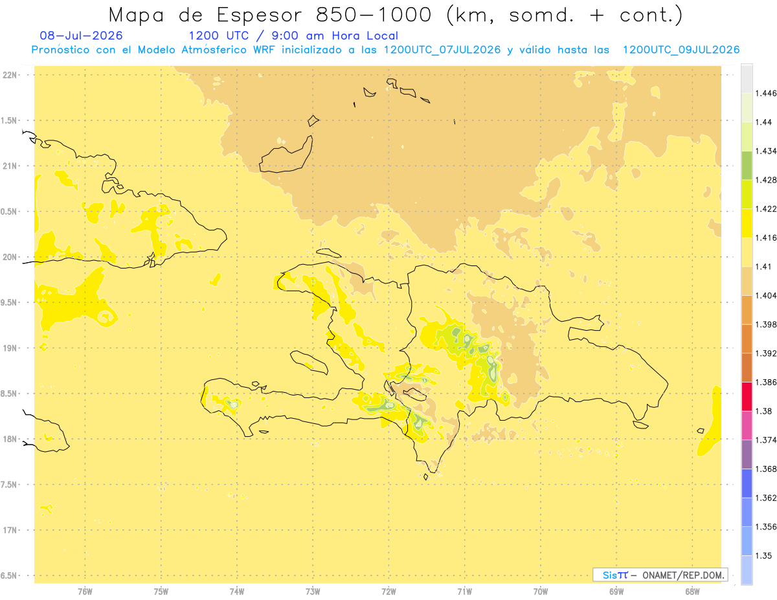Select the bright yellow swatch between 1.416 and 1.422

click(x=747, y=223)
